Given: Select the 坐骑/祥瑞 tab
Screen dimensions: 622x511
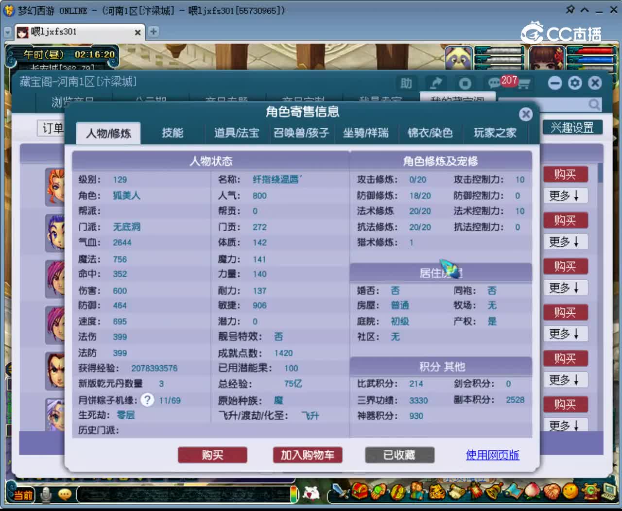Looking at the screenshot, I should point(366,133).
